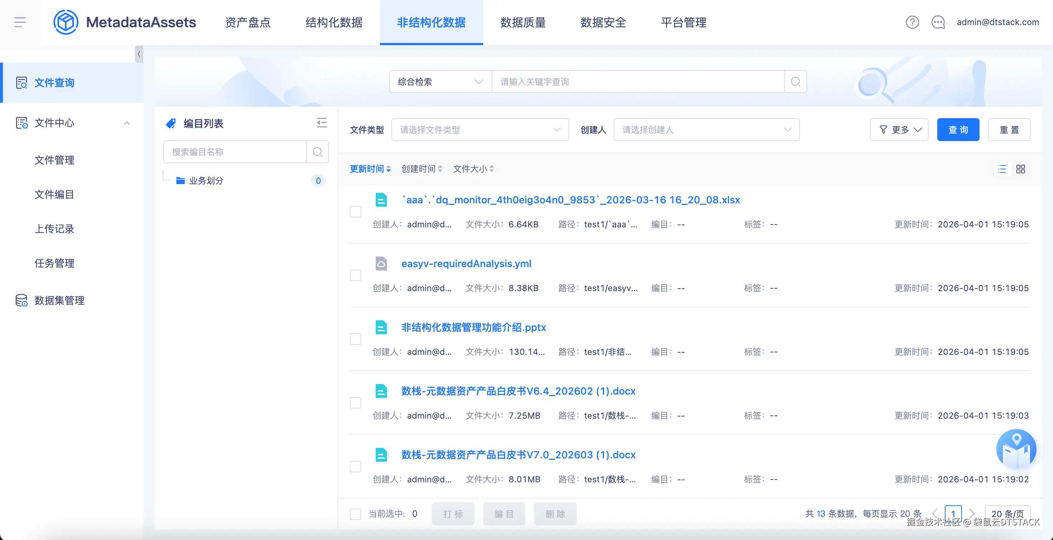Open the message chat bubble icon
Image resolution: width=1053 pixels, height=540 pixels.
(938, 22)
